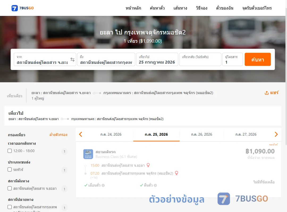Enable the รถทัวร์ transport type filter
287x212 pixels.
(x=10, y=169)
